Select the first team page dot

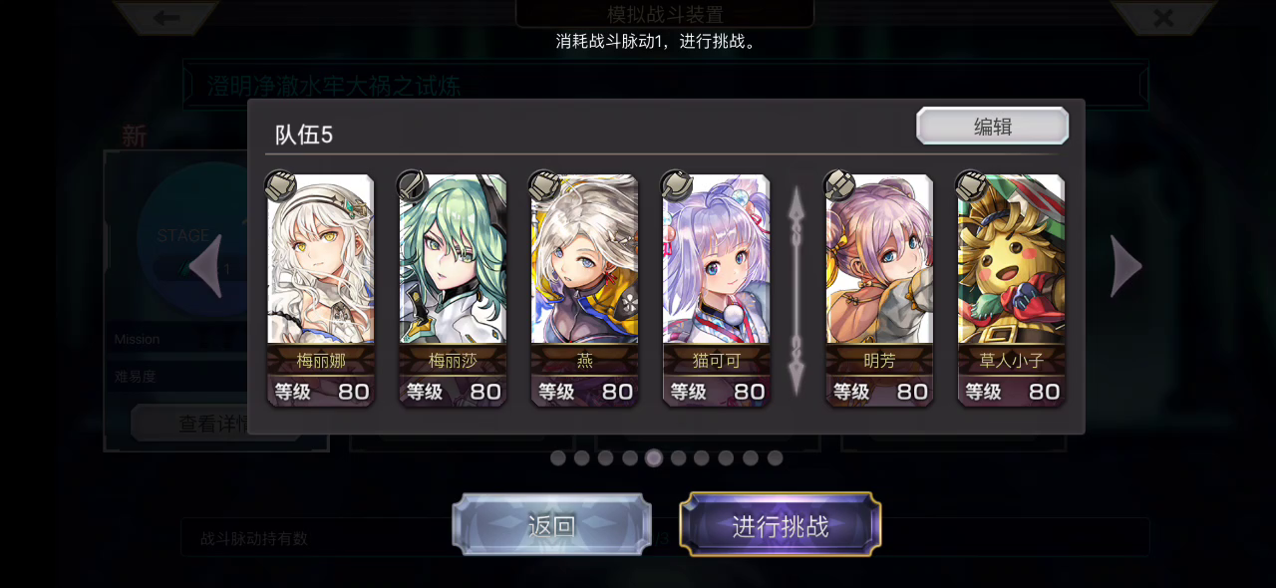tap(557, 457)
